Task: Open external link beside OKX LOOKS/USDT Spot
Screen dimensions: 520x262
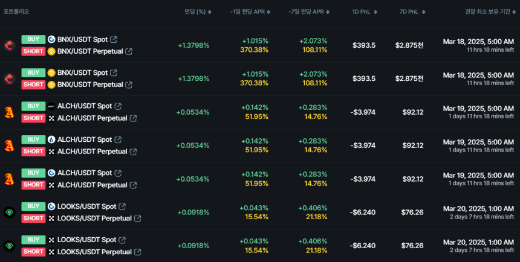Action: [122, 240]
